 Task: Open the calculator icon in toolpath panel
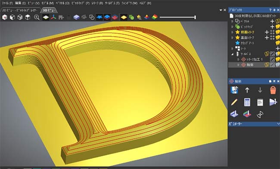247,102
